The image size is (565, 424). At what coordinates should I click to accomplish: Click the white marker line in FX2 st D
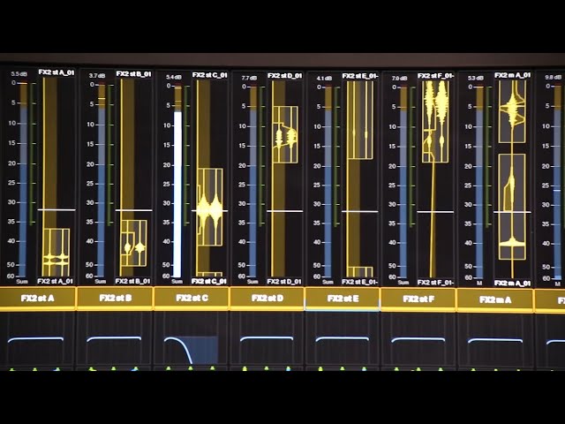pos(284,211)
